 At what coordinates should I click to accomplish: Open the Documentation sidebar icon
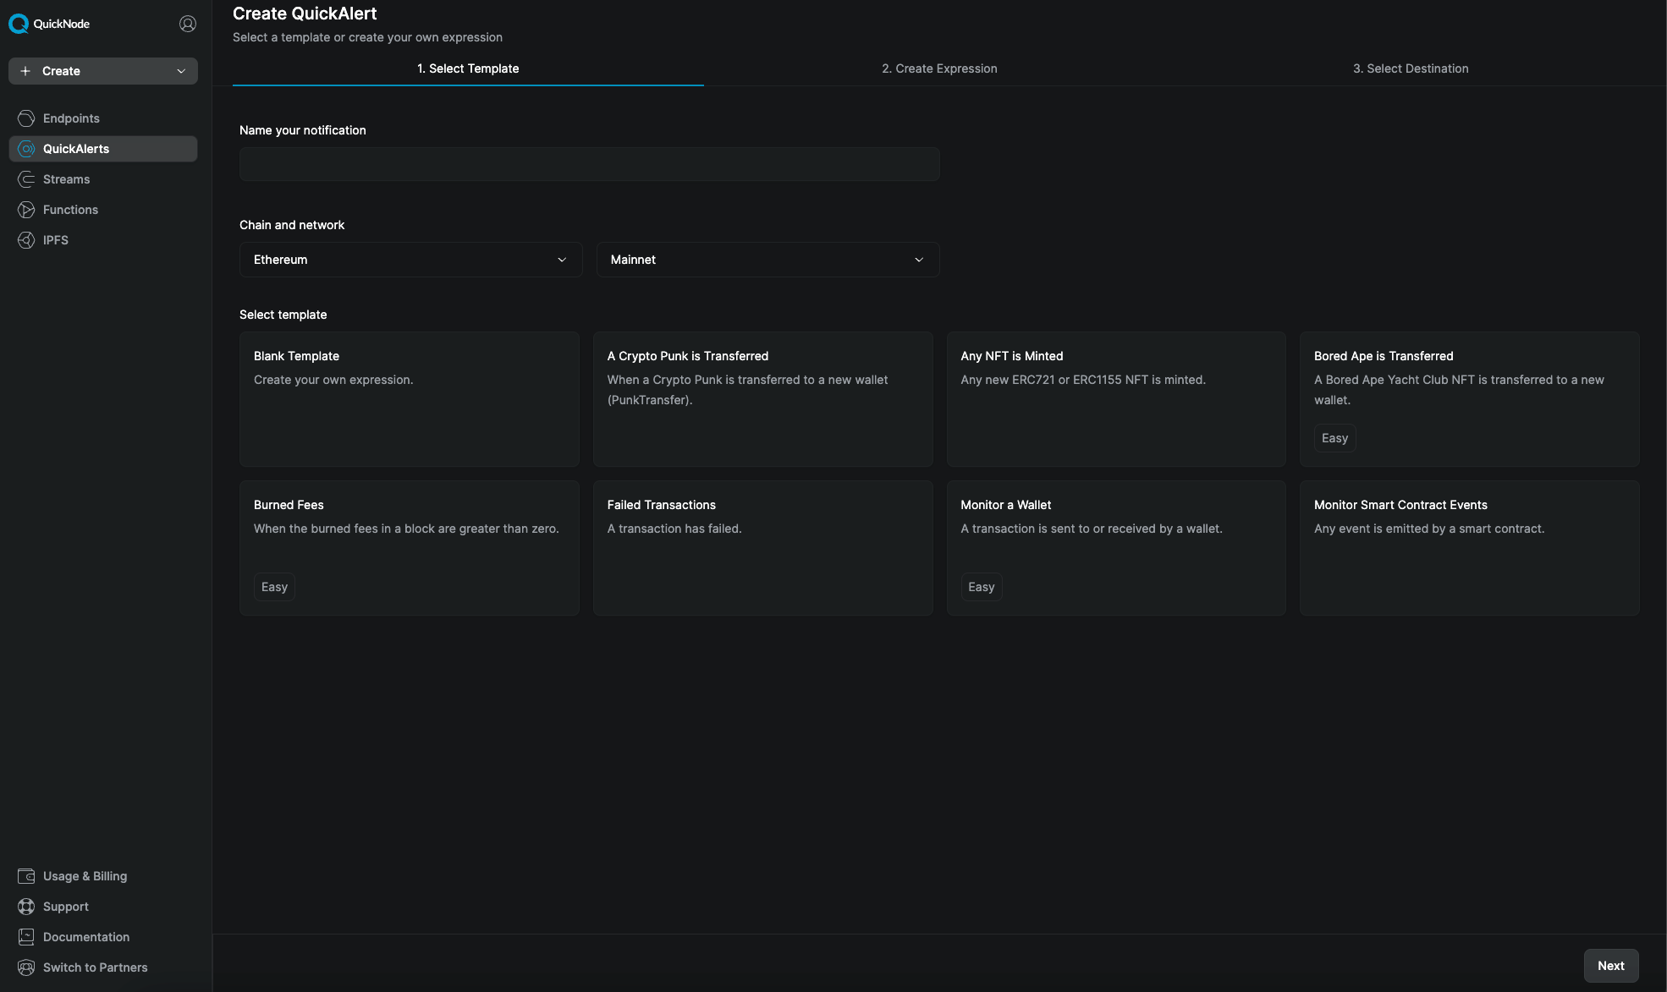26,937
